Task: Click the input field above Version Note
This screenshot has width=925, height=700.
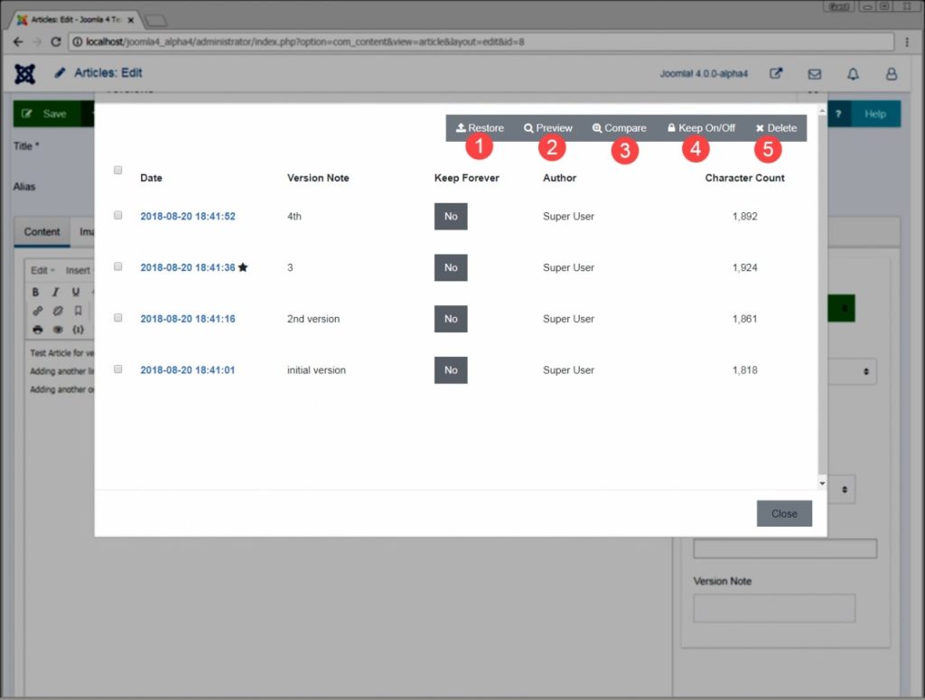Action: pyautogui.click(x=785, y=548)
